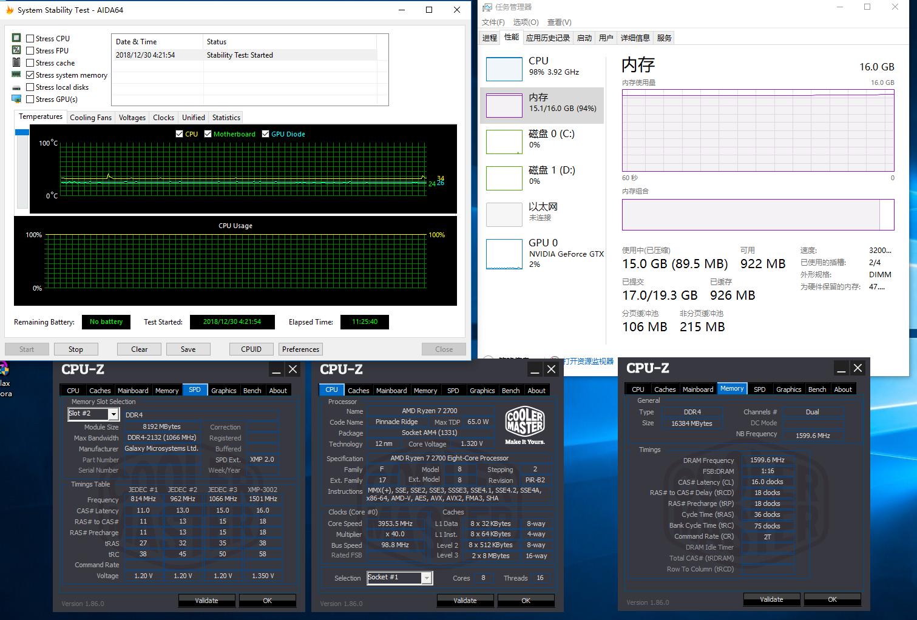Click the system memory stress icon in AIDA64
This screenshot has width=917, height=620.
16,75
